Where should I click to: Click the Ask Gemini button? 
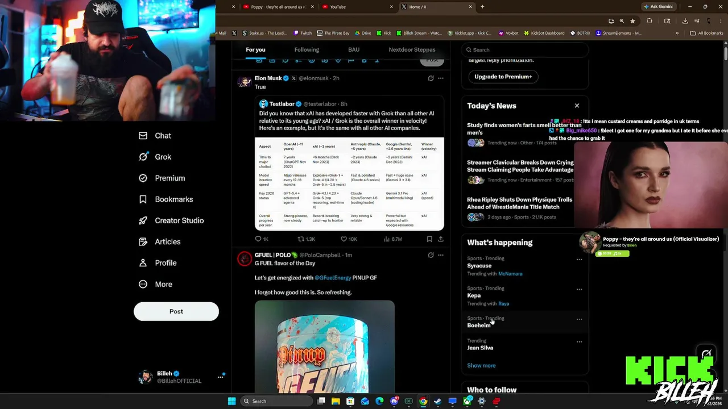pos(657,7)
